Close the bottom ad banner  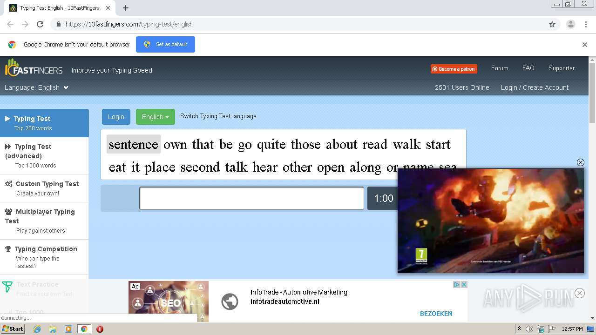pyautogui.click(x=580, y=293)
